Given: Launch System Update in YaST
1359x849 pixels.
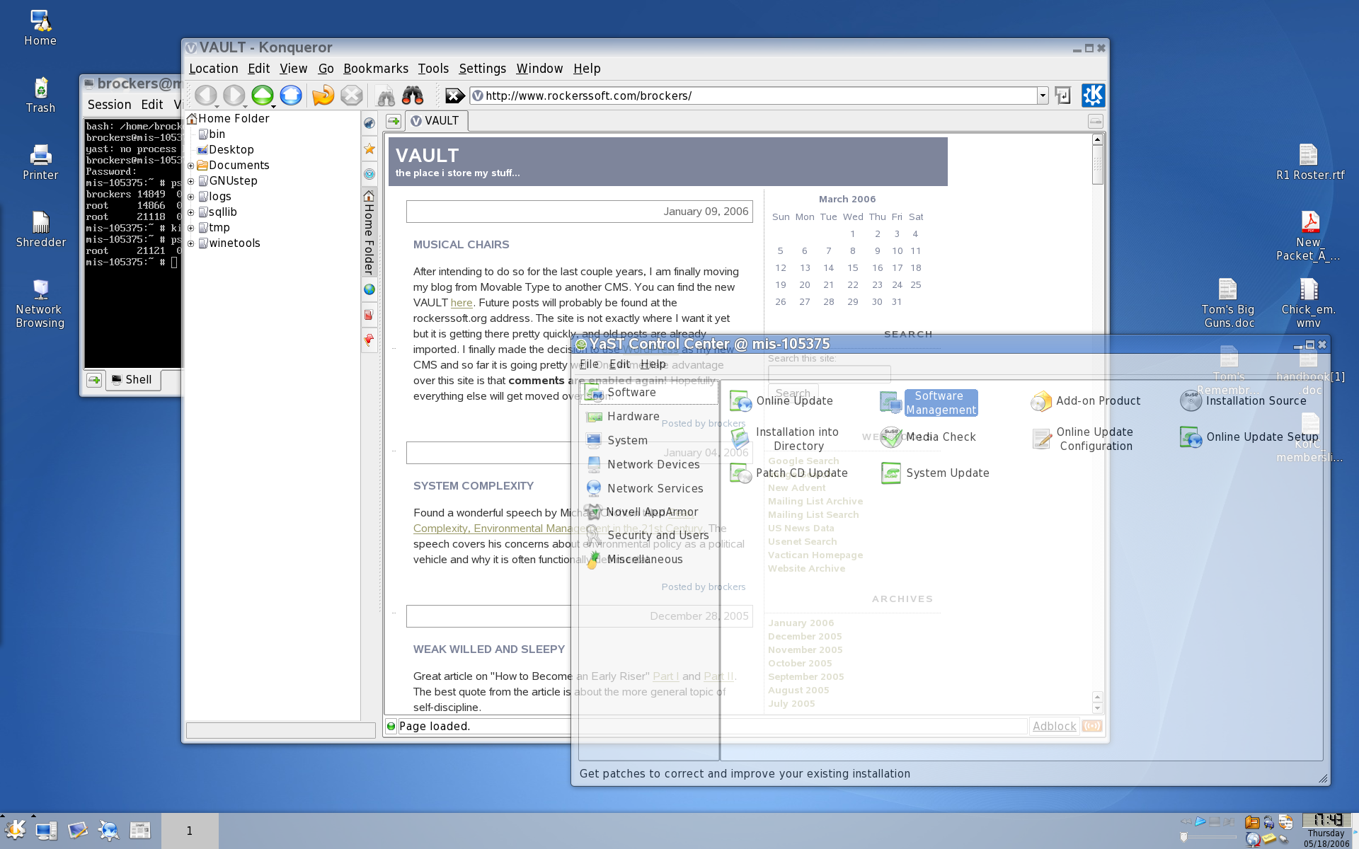Looking at the screenshot, I should [934, 473].
